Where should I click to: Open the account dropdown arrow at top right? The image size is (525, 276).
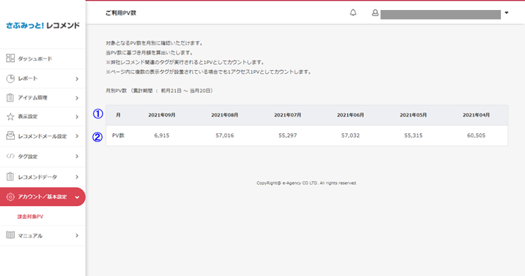507,13
